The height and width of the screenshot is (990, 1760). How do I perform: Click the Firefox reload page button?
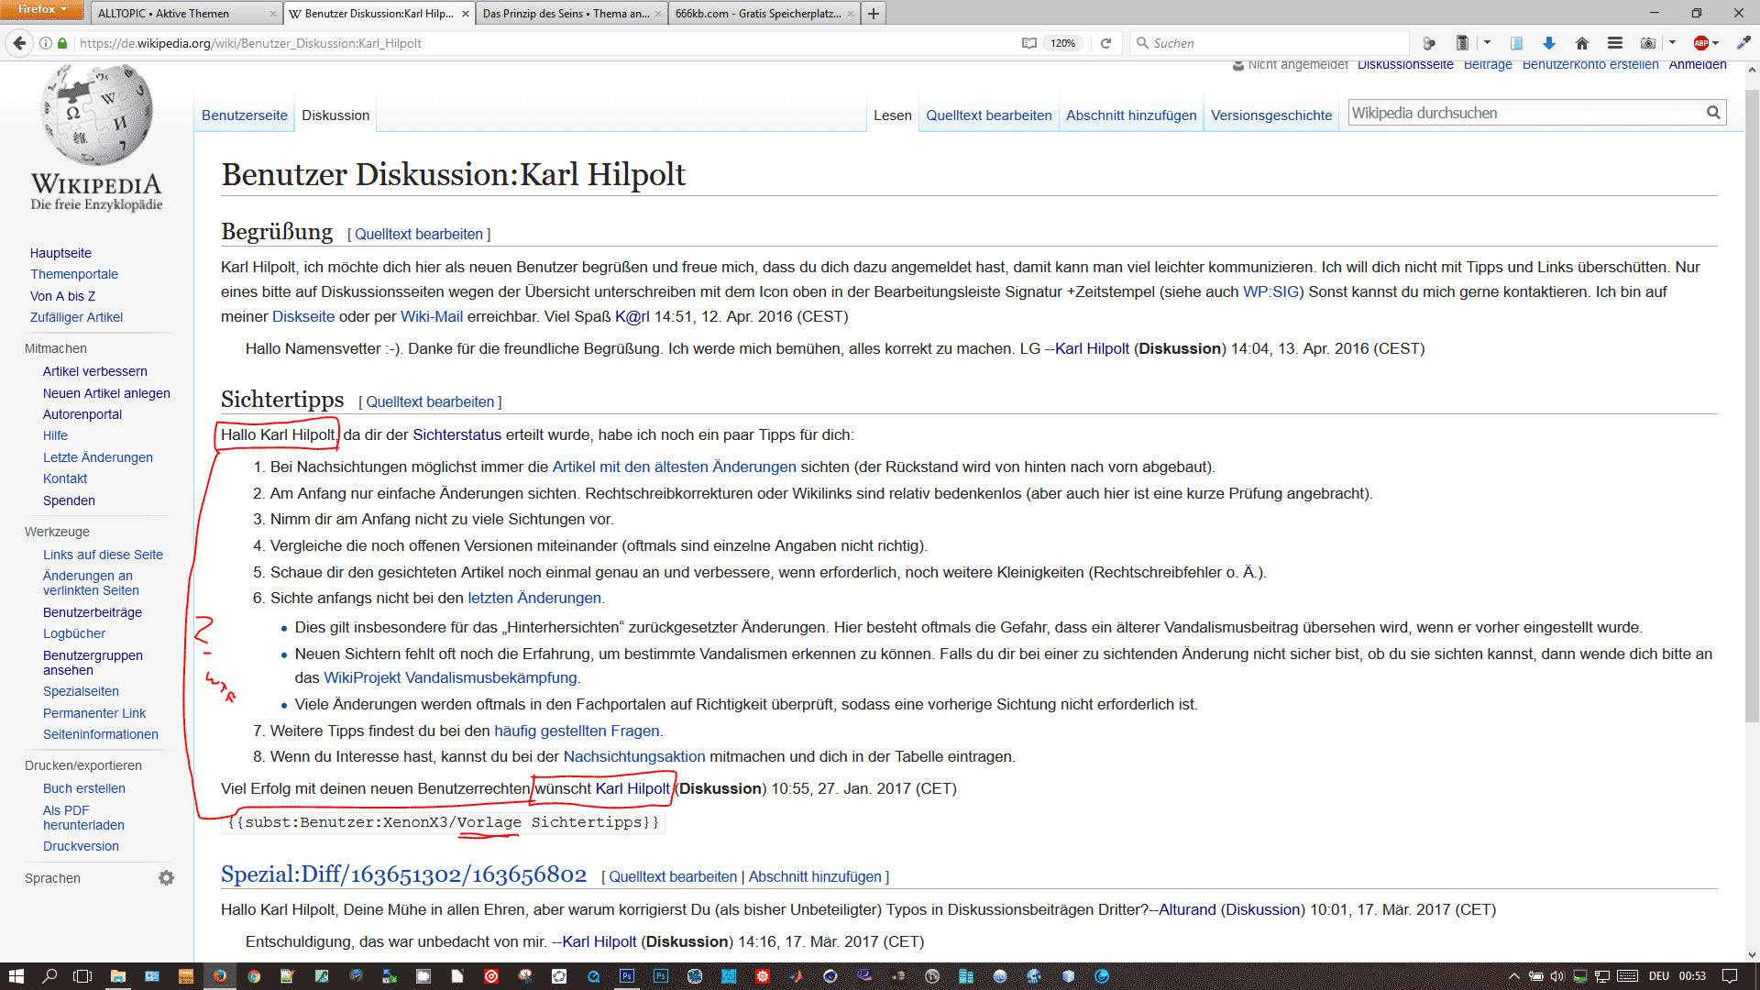click(1105, 43)
